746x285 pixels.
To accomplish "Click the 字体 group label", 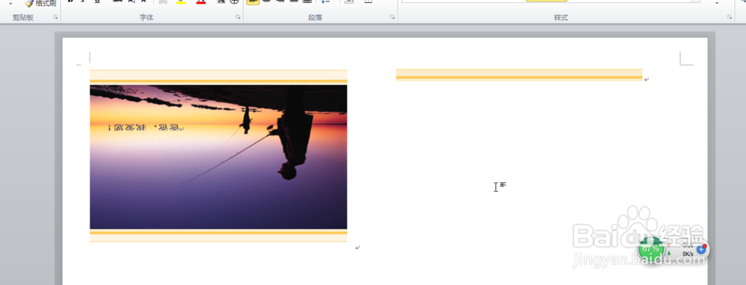I will (146, 18).
